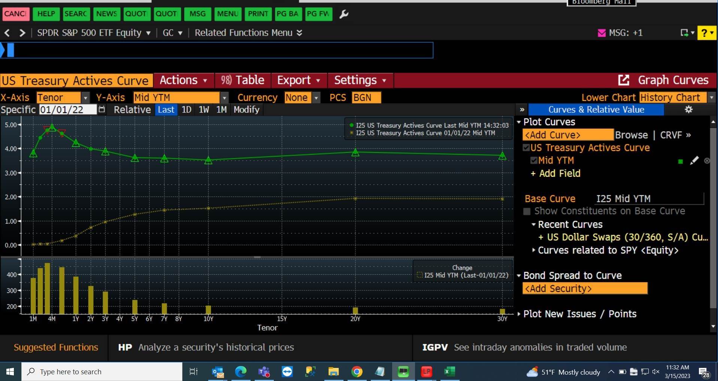Click the NEWS toolbar button
Screen dimensions: 718x381
point(107,14)
